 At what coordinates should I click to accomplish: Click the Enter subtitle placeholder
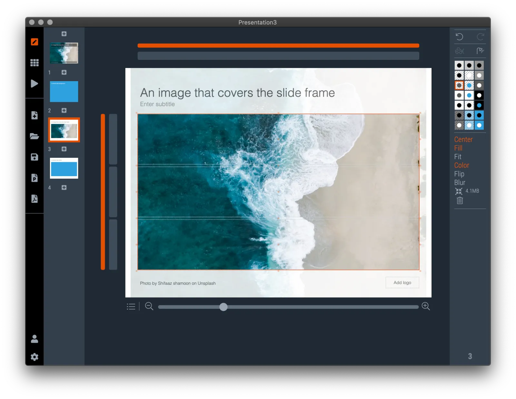(x=157, y=104)
